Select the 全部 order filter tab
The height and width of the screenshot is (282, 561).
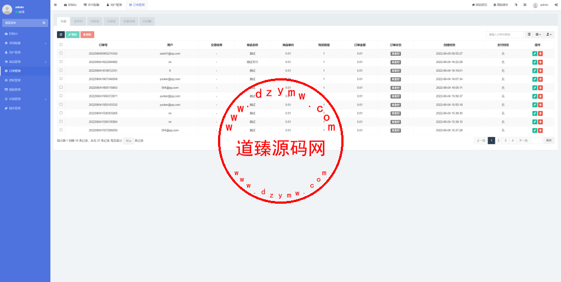coord(63,21)
